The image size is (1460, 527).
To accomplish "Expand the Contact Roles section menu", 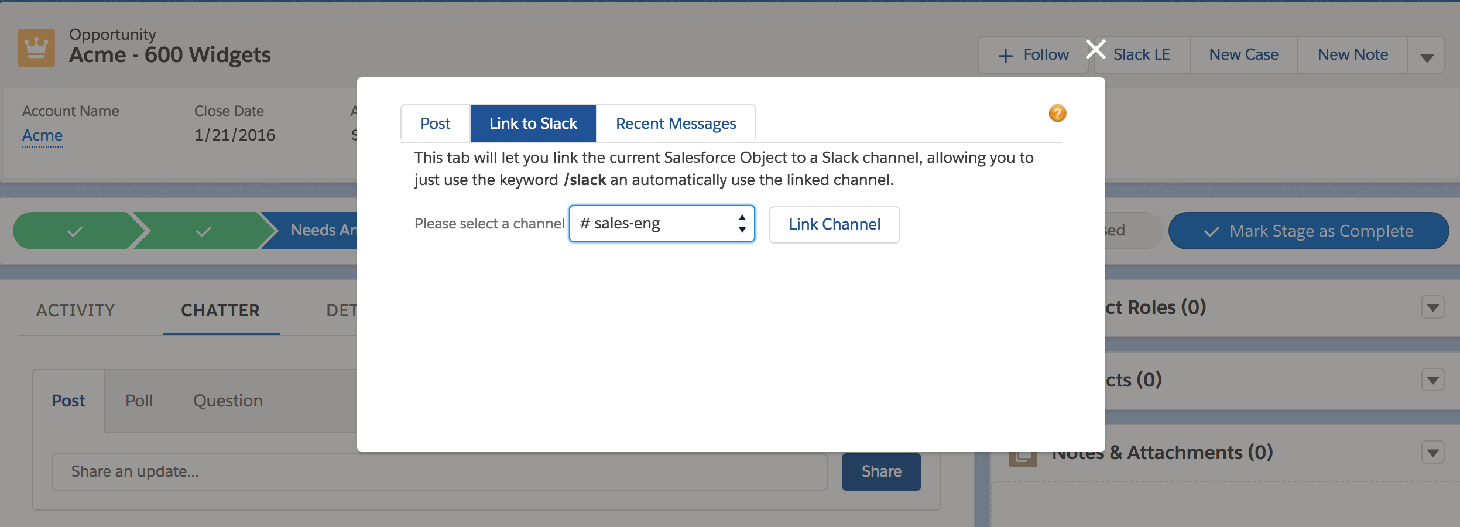I will (x=1432, y=307).
